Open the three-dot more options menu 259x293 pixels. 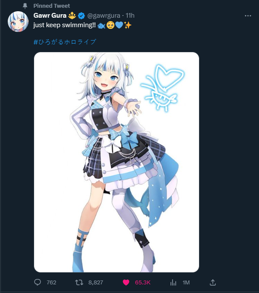(x=248, y=16)
